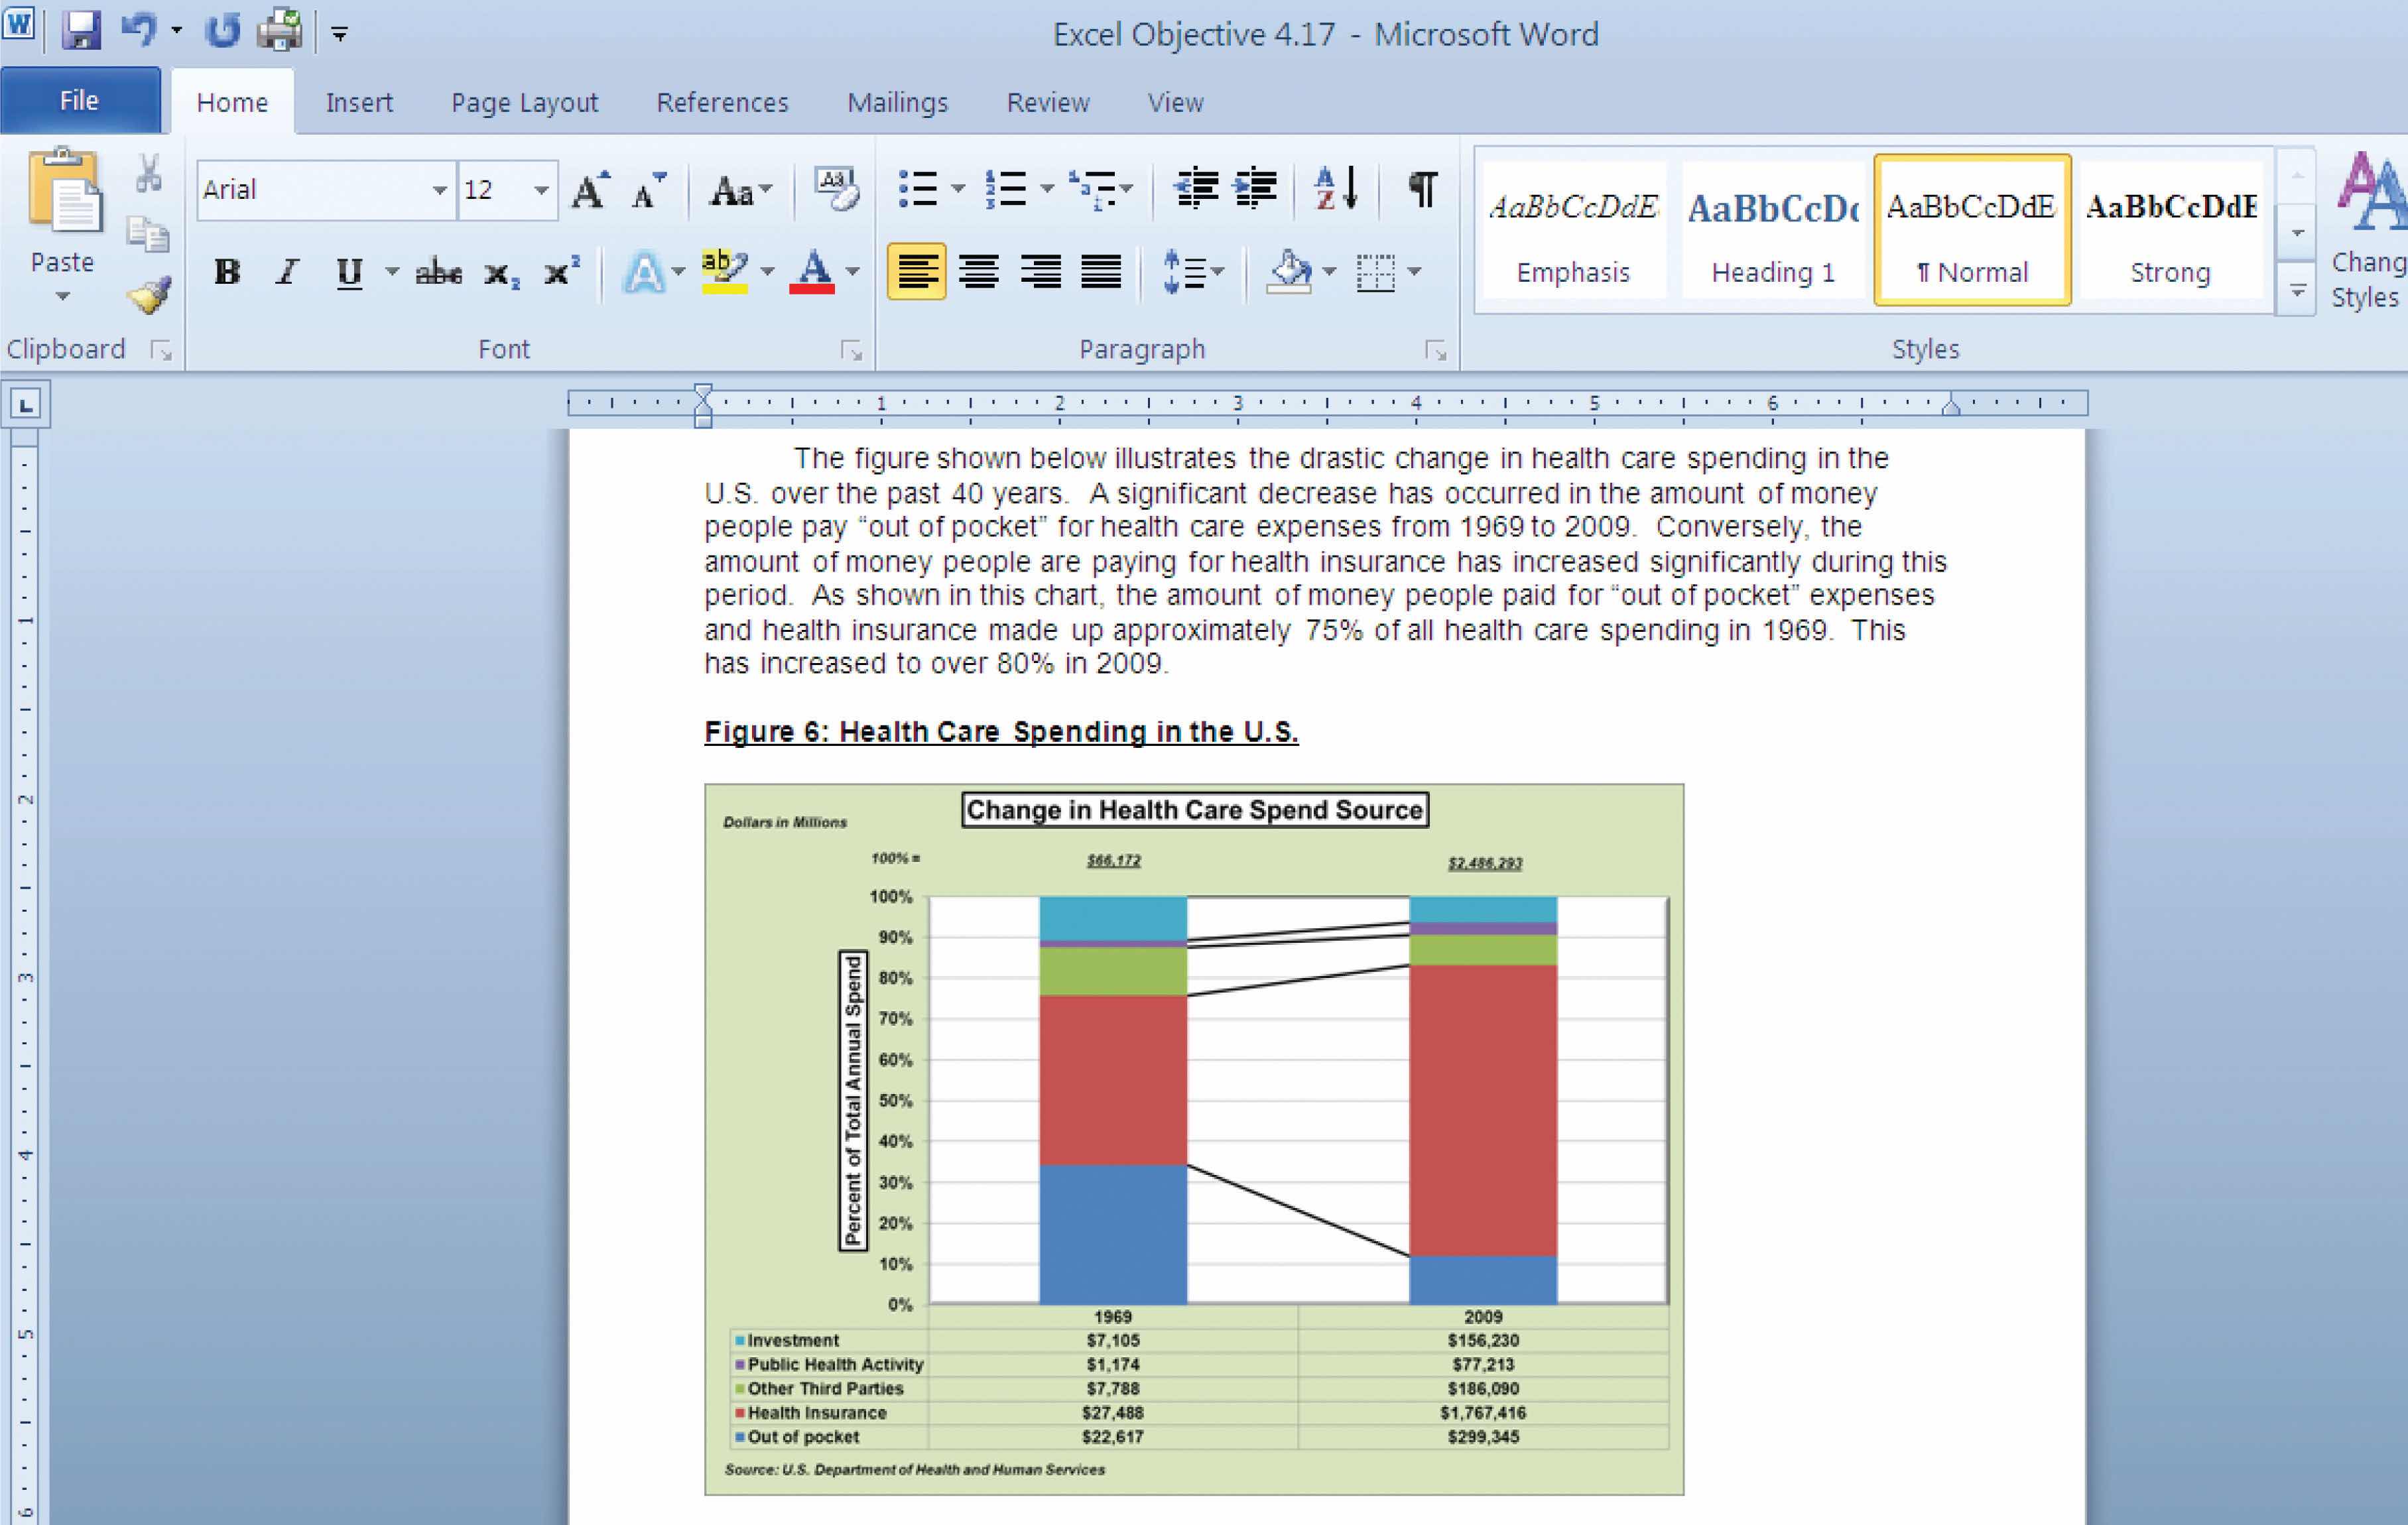Click the Text Effects glowing A icon
2408x1525 pixels.
(x=644, y=272)
